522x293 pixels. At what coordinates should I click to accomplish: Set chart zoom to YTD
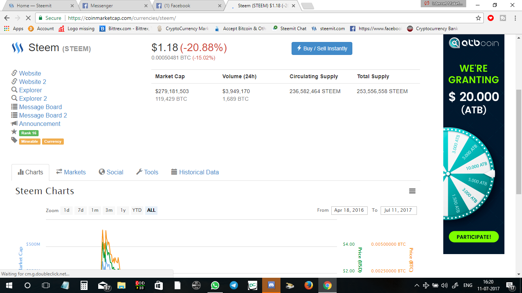tap(137, 210)
